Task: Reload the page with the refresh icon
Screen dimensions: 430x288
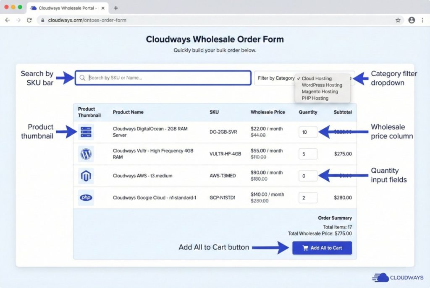Action: pos(29,20)
